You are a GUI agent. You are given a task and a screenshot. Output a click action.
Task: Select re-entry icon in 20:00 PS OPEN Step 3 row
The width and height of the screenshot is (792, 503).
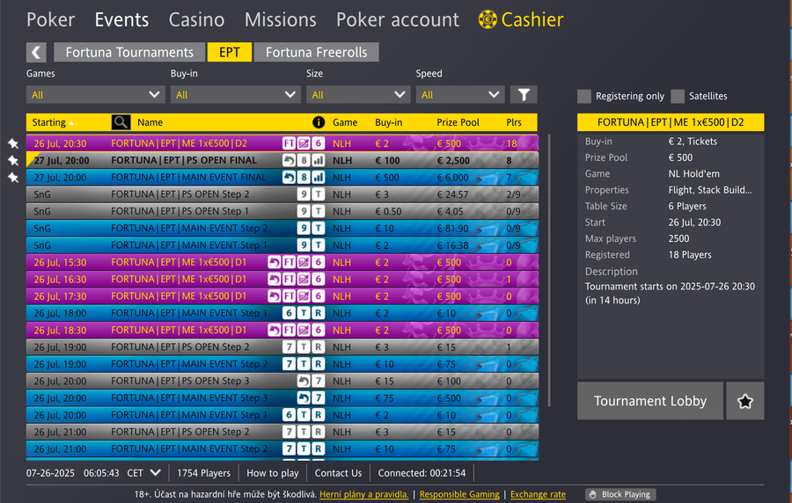click(x=304, y=381)
